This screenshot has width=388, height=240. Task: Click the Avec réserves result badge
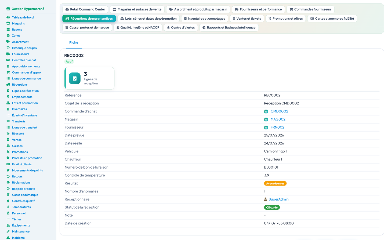(x=275, y=184)
